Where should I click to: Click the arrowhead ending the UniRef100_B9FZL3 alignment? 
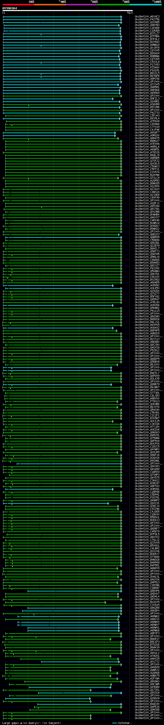113,99
